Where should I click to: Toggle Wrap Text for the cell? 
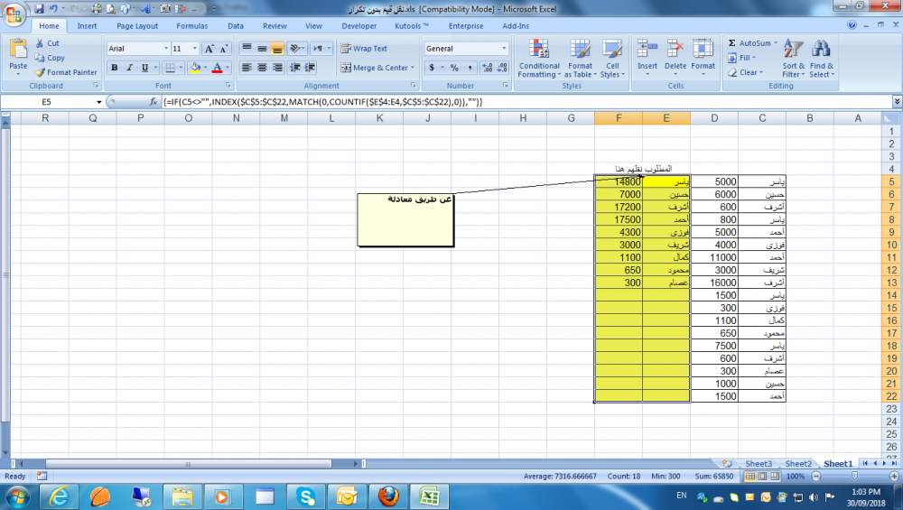click(x=364, y=49)
